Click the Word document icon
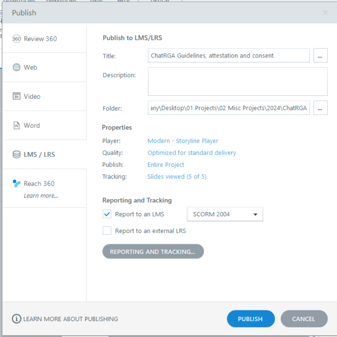337x337 pixels. (x=16, y=125)
